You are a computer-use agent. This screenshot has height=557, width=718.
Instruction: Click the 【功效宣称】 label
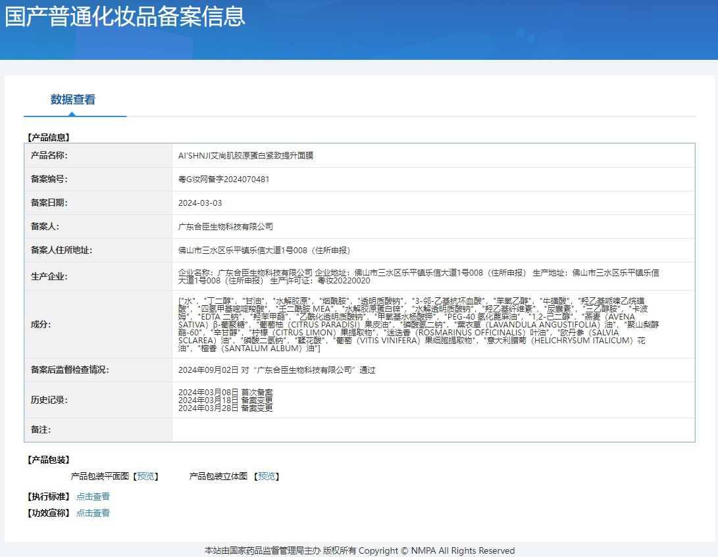coord(49,513)
